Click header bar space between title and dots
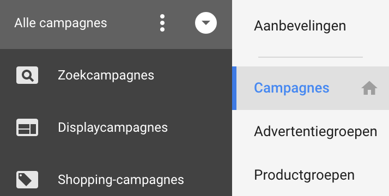The height and width of the screenshot is (196, 389). point(133,23)
